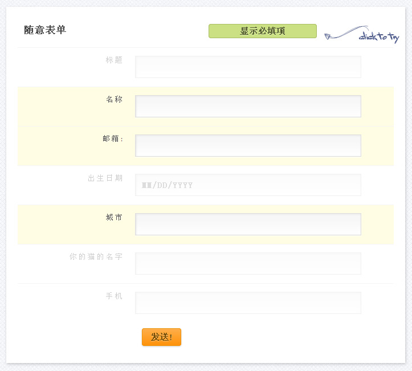Click the handwritten 'click to try' text
This screenshot has height=371, width=412.
(379, 38)
